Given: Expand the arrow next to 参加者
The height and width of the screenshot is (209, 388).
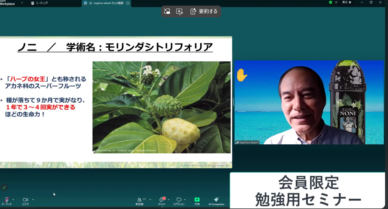Looking at the screenshot, I should [x=150, y=200].
